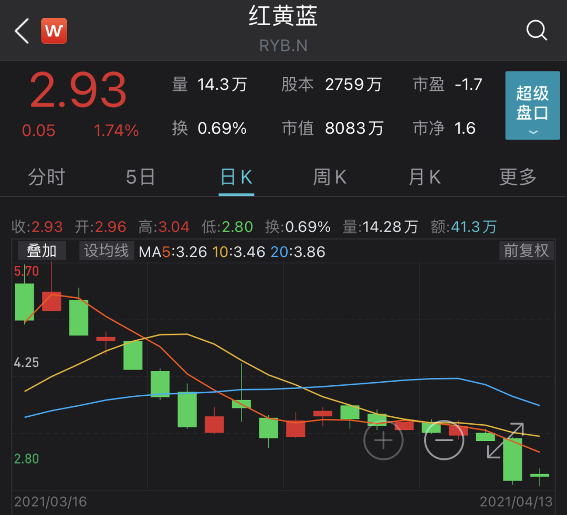Tap the 低:2.80 low value
Viewport: 567px width, 515px height.
[x=227, y=227]
